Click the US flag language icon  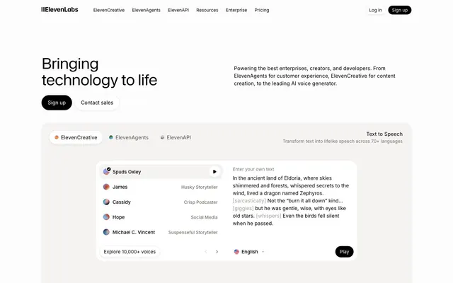236,252
